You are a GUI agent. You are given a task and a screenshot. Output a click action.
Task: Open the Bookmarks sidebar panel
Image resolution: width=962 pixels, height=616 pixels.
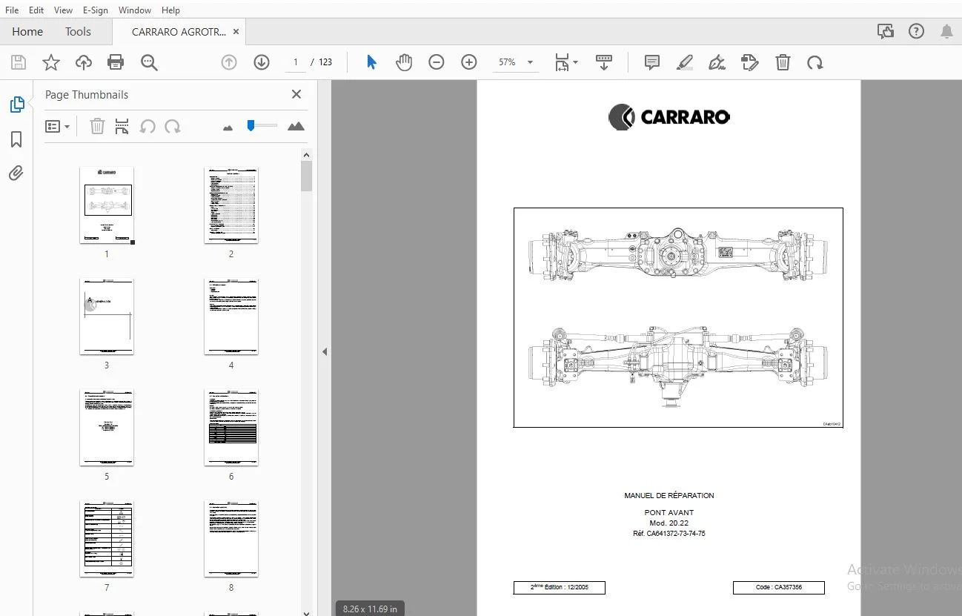pyautogui.click(x=16, y=139)
